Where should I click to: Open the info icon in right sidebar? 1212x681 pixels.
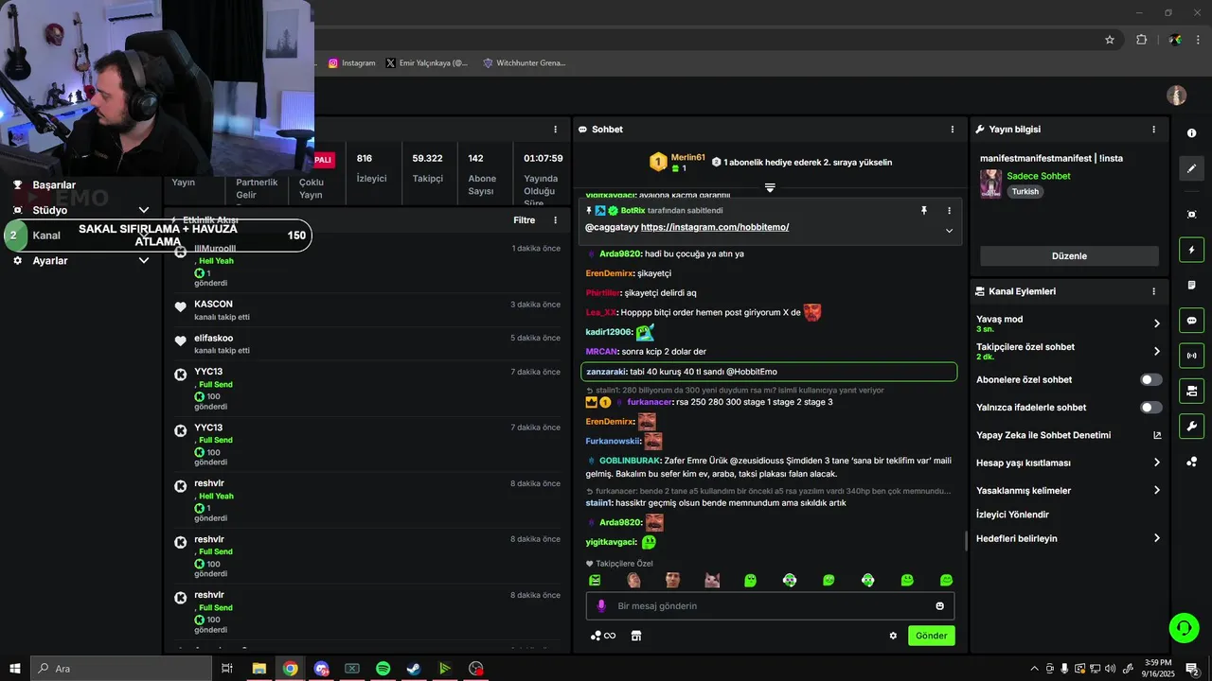[1191, 133]
